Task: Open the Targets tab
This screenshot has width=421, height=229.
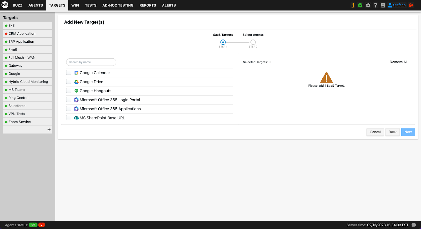Action: pos(57,5)
